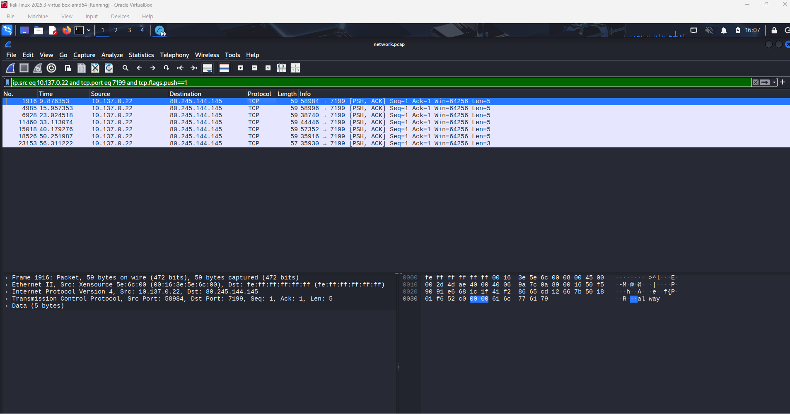The width and height of the screenshot is (790, 414).
Task: Reload the capture file using the toolbar icon
Action: pyautogui.click(x=109, y=68)
